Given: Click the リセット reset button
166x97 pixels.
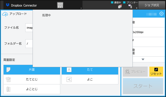Looking at the screenshot, I should [156, 72].
